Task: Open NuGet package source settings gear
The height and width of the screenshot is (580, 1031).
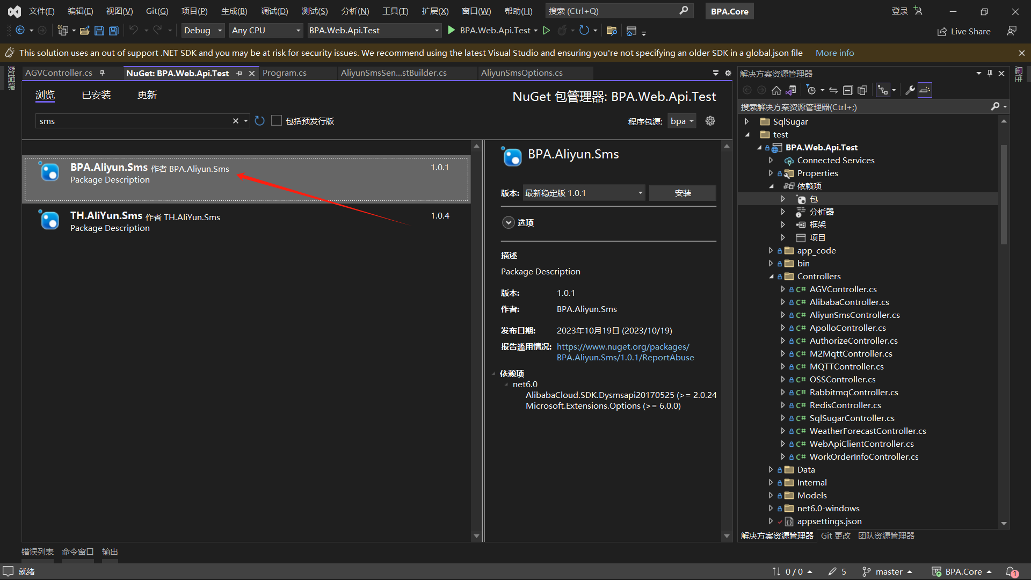Action: [710, 121]
